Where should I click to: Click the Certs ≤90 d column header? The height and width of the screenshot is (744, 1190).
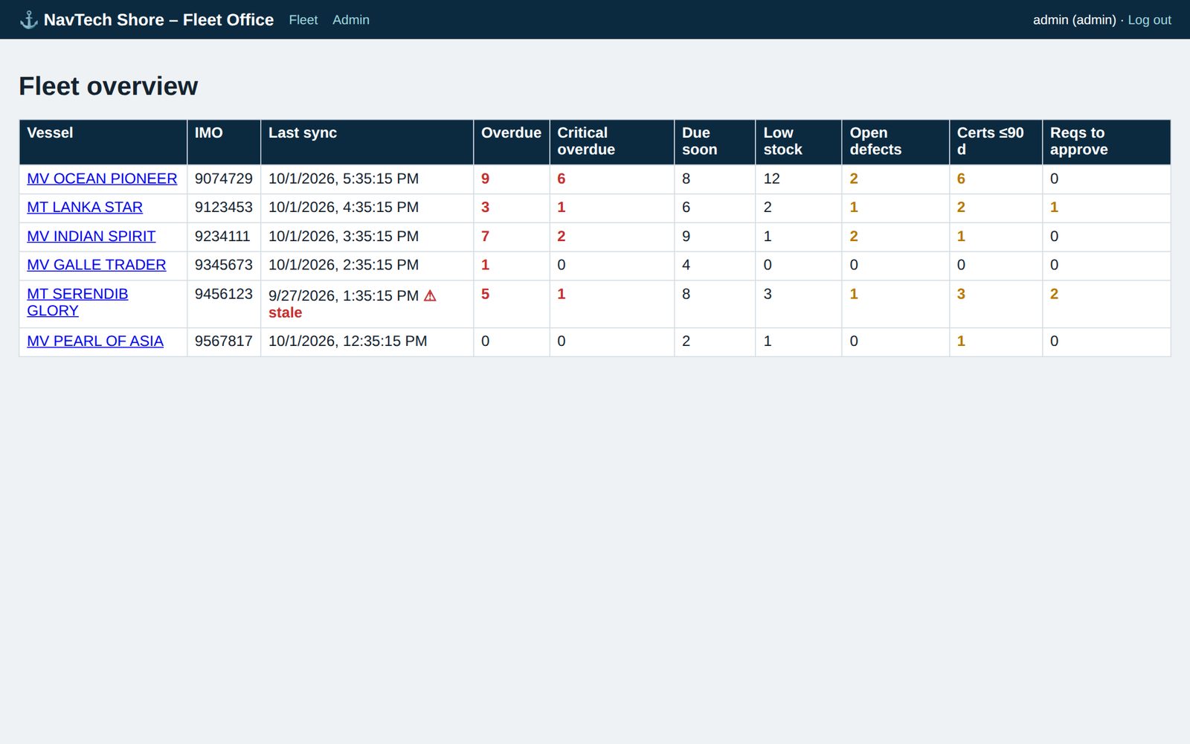point(996,142)
